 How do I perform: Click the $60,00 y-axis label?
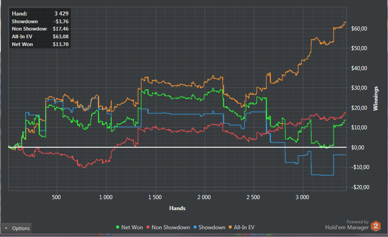click(359, 28)
